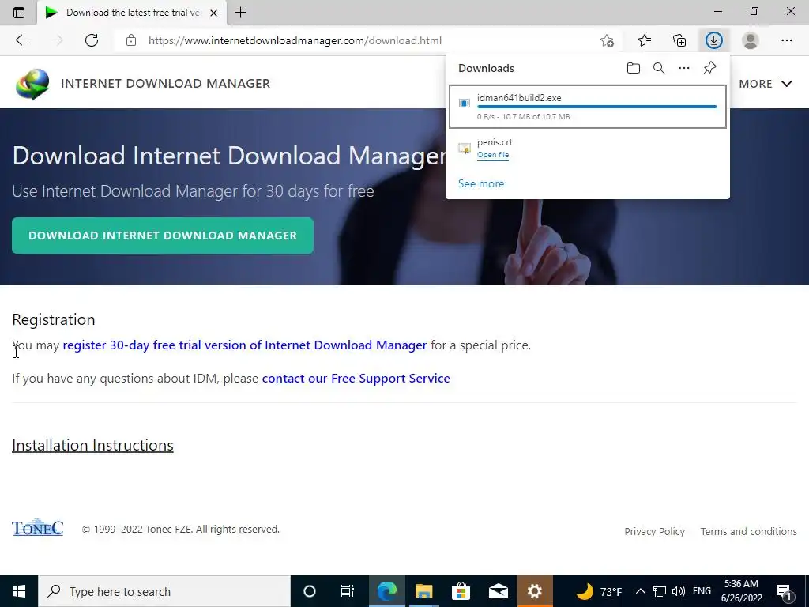The width and height of the screenshot is (809, 607).
Task: Click the ENG language indicator
Action: tap(702, 591)
